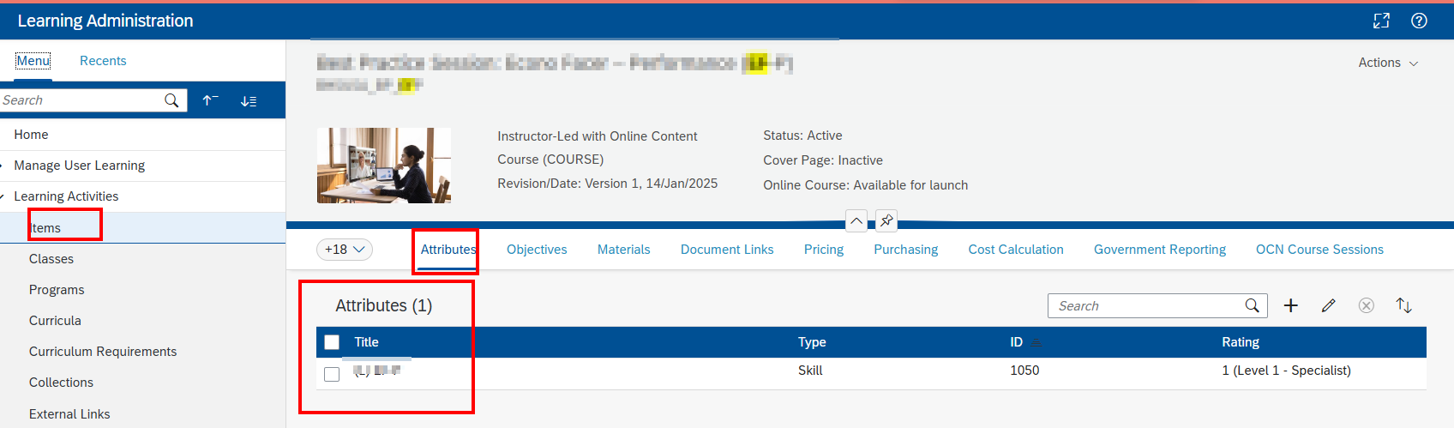This screenshot has width=1454, height=428.
Task: Select the Recents link in the sidebar
Action: (x=103, y=61)
